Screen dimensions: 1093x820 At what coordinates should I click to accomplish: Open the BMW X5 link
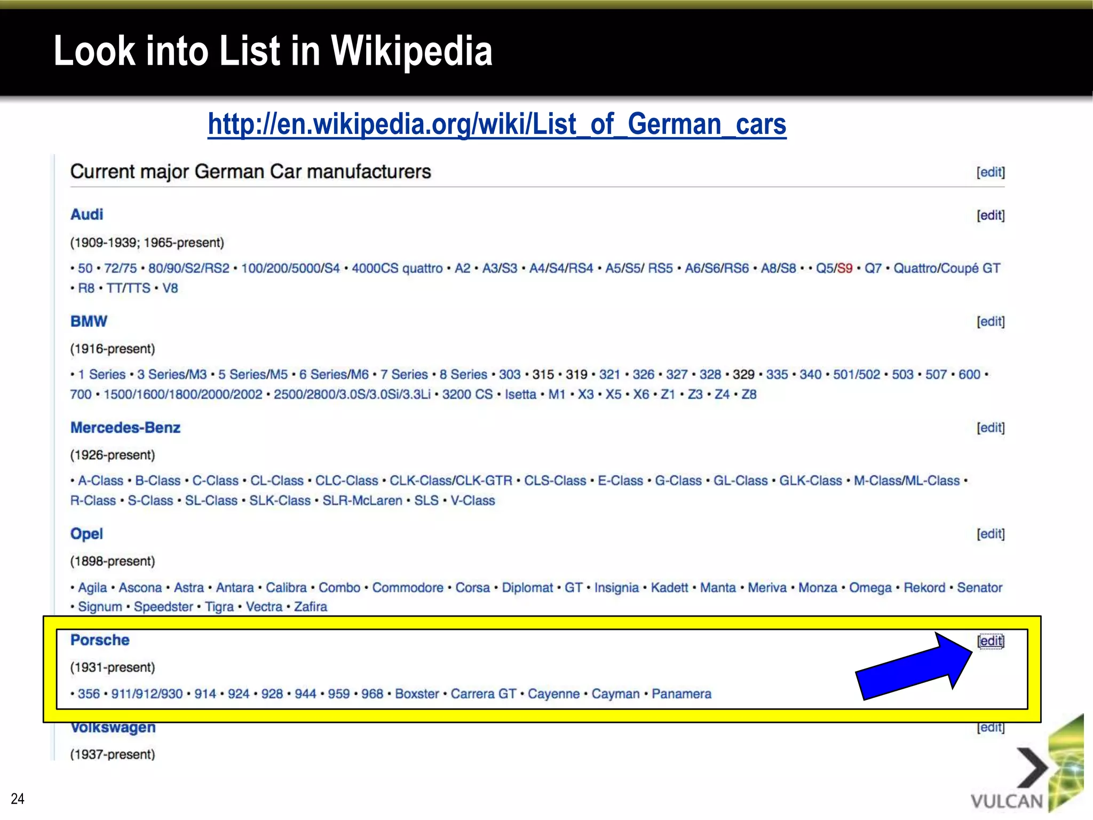coord(613,395)
